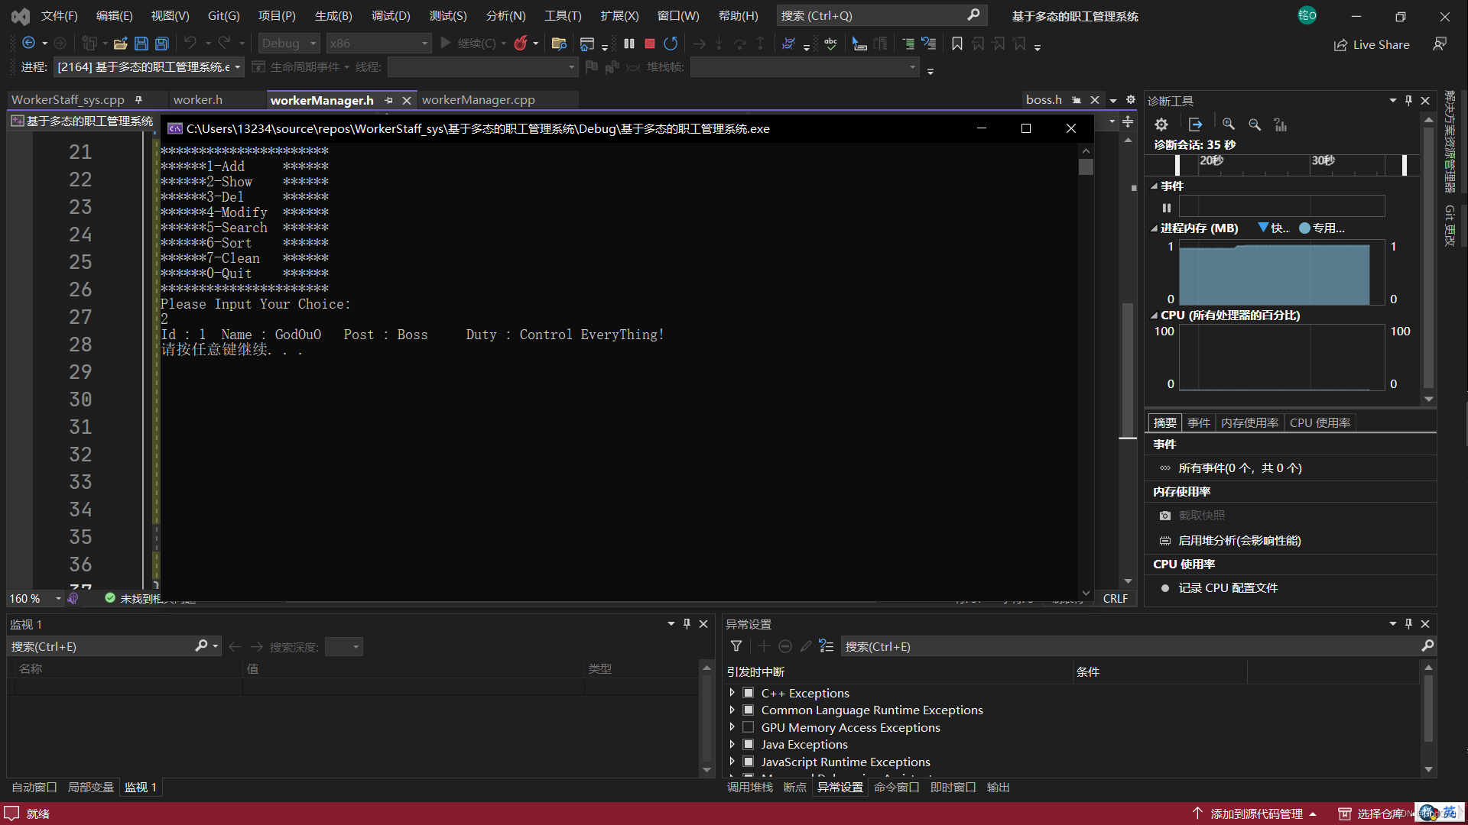Open the x86 platform dropdown

(378, 44)
